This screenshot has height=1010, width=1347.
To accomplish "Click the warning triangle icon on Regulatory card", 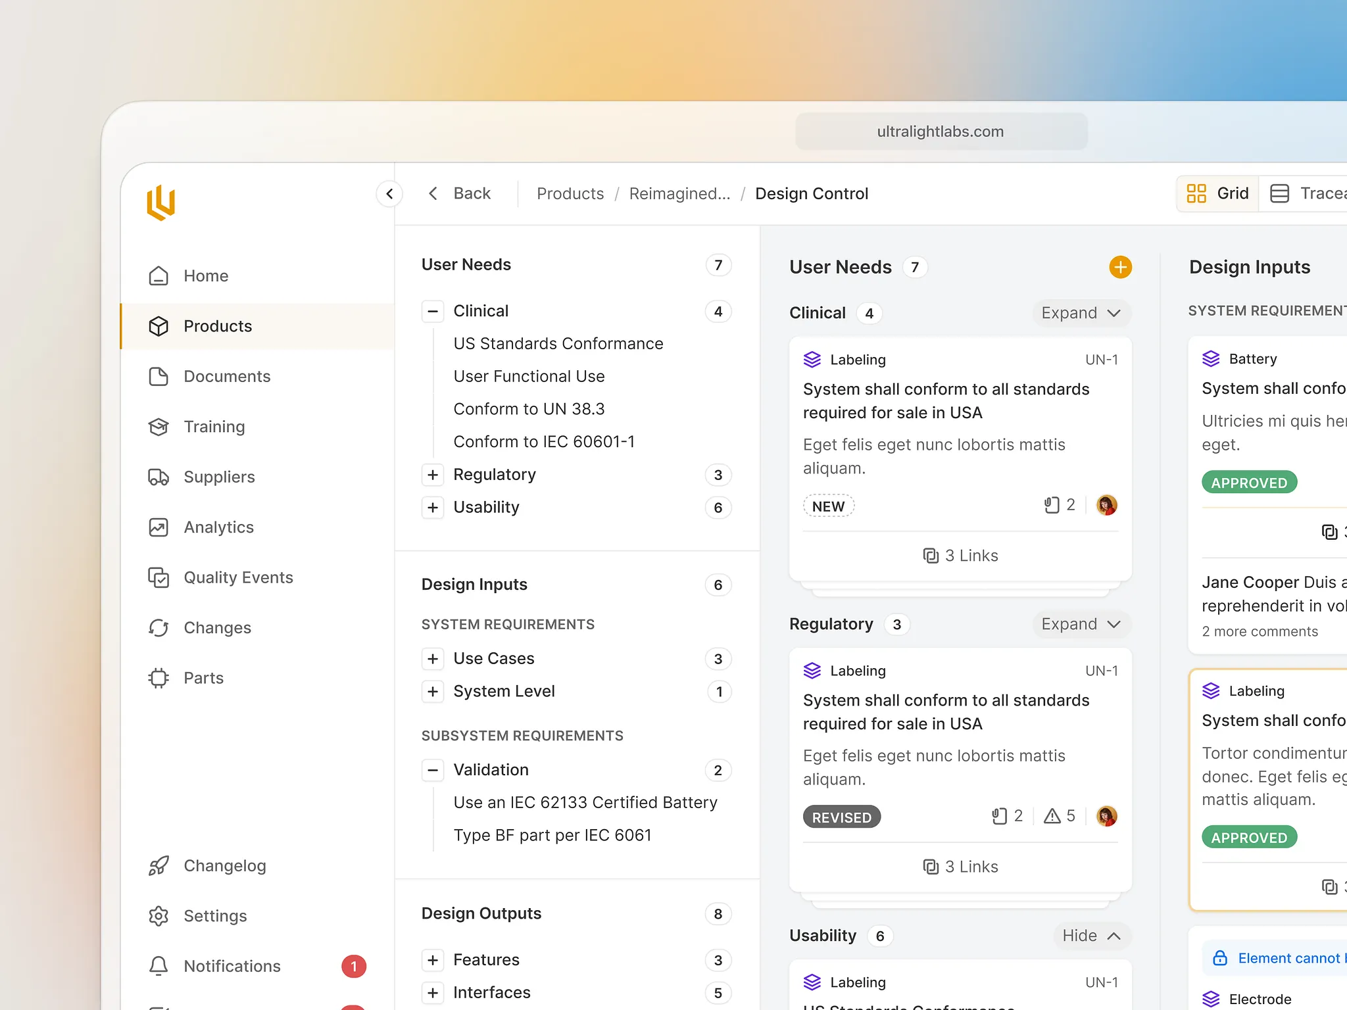I will click(1052, 816).
